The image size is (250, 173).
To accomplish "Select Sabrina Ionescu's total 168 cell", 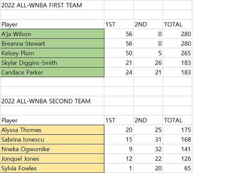I will click(x=177, y=140).
